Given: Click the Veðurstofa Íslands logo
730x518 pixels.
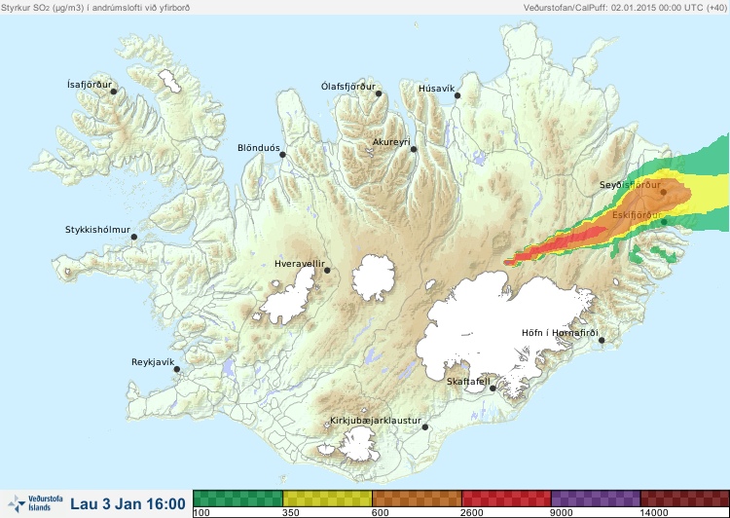Looking at the screenshot, I should point(35,503).
